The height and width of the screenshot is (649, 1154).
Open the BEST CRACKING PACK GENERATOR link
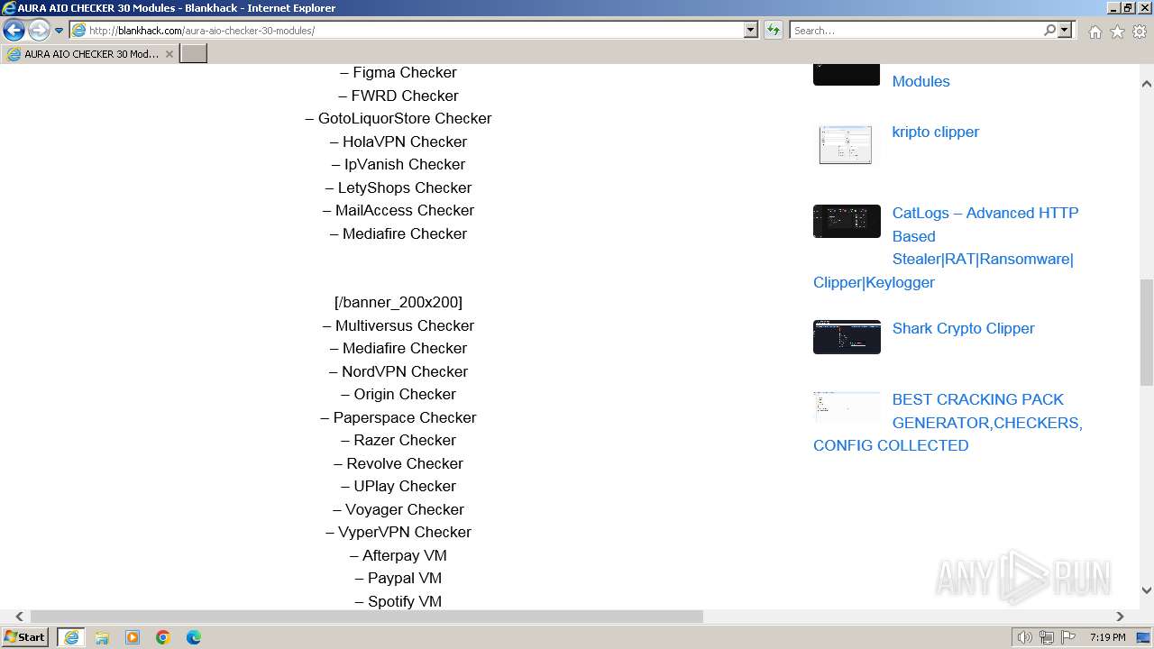[948, 422]
